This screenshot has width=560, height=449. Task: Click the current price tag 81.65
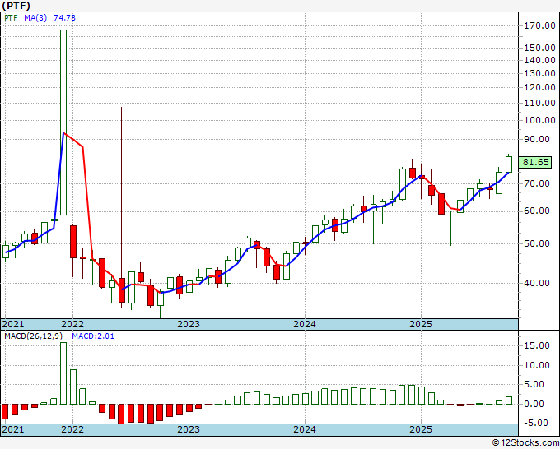point(535,162)
